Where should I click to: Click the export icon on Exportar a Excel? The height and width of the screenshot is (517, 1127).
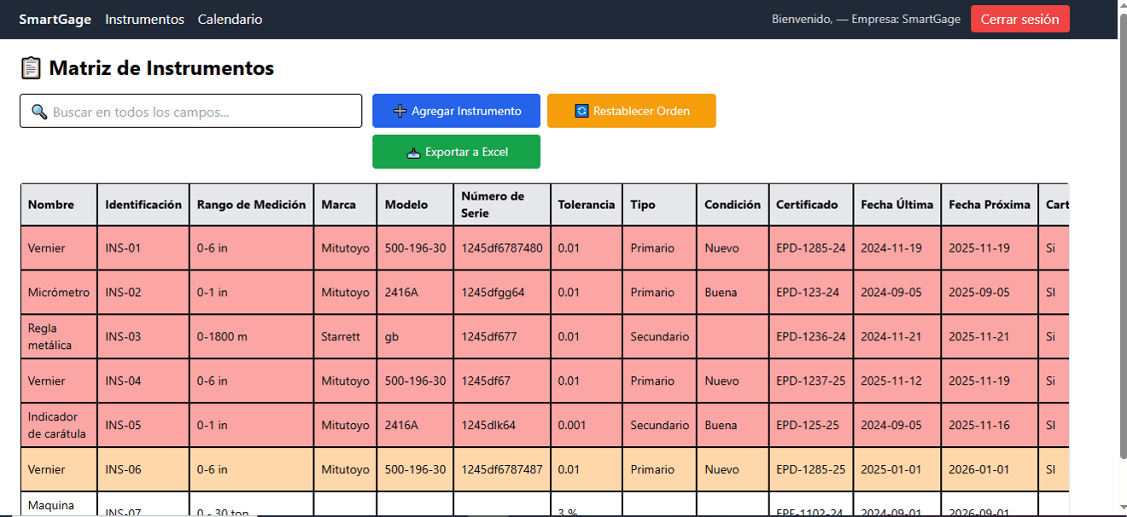[x=413, y=152]
